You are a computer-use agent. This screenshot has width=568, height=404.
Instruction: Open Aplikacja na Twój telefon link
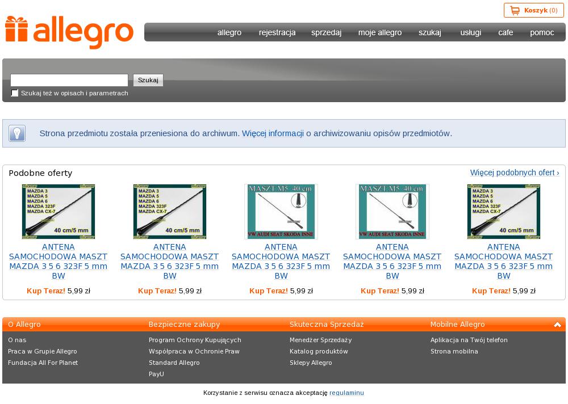point(469,340)
